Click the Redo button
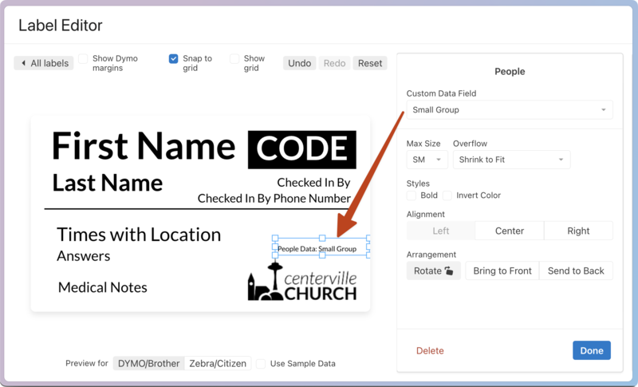The height and width of the screenshot is (387, 638). (334, 63)
